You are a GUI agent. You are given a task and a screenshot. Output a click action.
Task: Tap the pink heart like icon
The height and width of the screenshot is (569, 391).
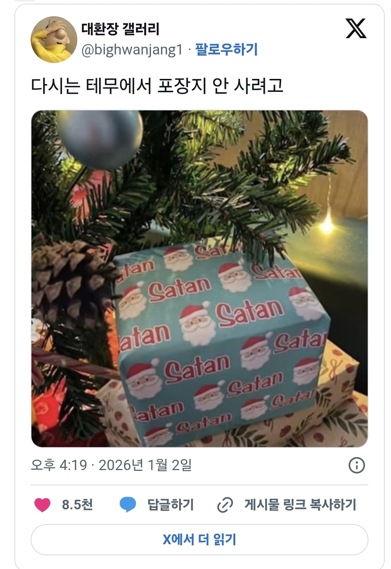[x=42, y=505]
